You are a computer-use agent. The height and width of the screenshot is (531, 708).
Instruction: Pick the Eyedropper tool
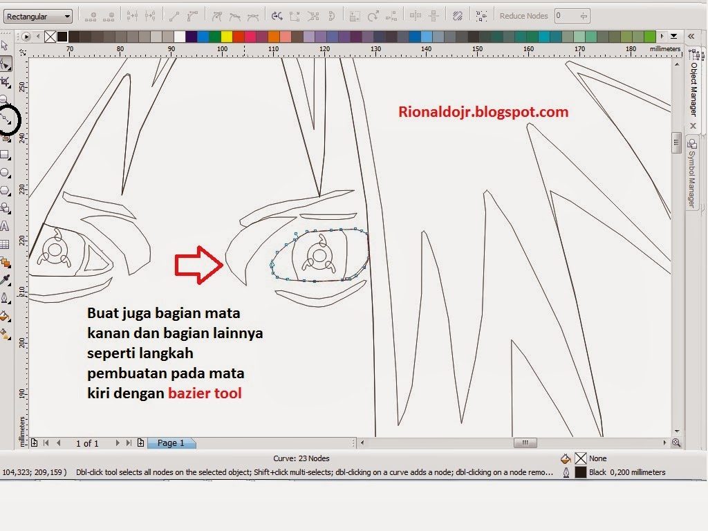coord(6,280)
